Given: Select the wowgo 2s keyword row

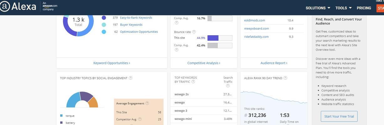Looking at the screenshot, I should tap(204, 94).
